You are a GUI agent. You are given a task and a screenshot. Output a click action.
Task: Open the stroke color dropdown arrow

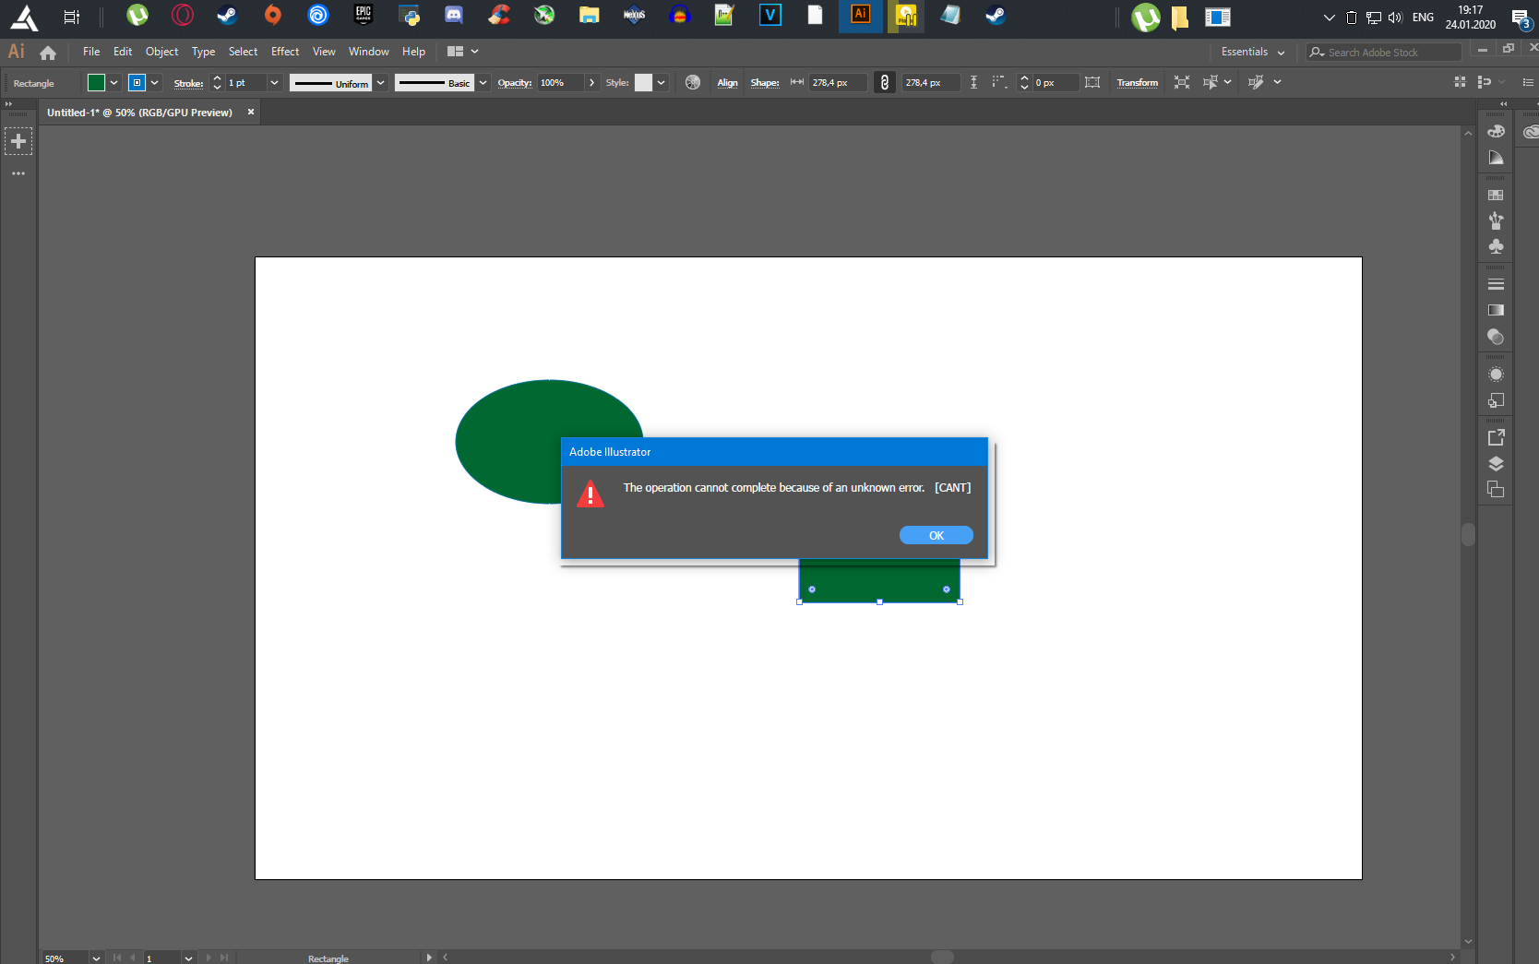155,82
